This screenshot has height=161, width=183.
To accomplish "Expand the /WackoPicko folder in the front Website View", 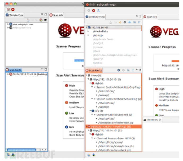I will 88,31.
